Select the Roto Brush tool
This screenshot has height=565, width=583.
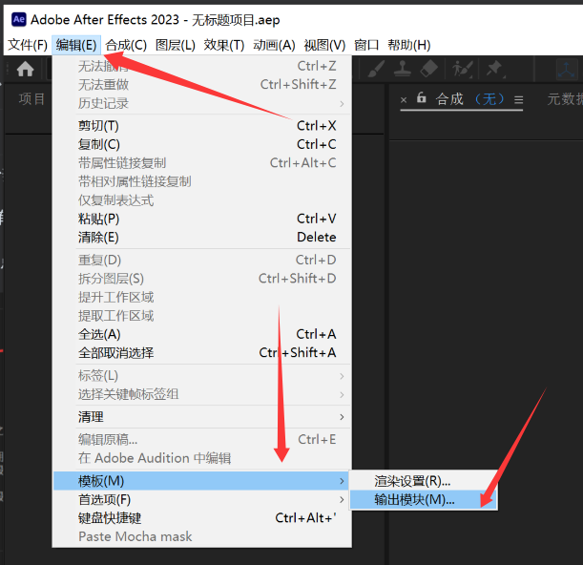tap(464, 69)
